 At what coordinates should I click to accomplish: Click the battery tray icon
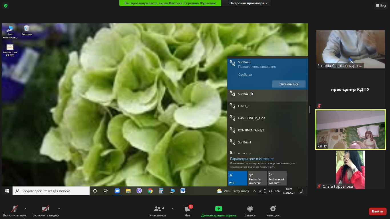tap(265, 191)
